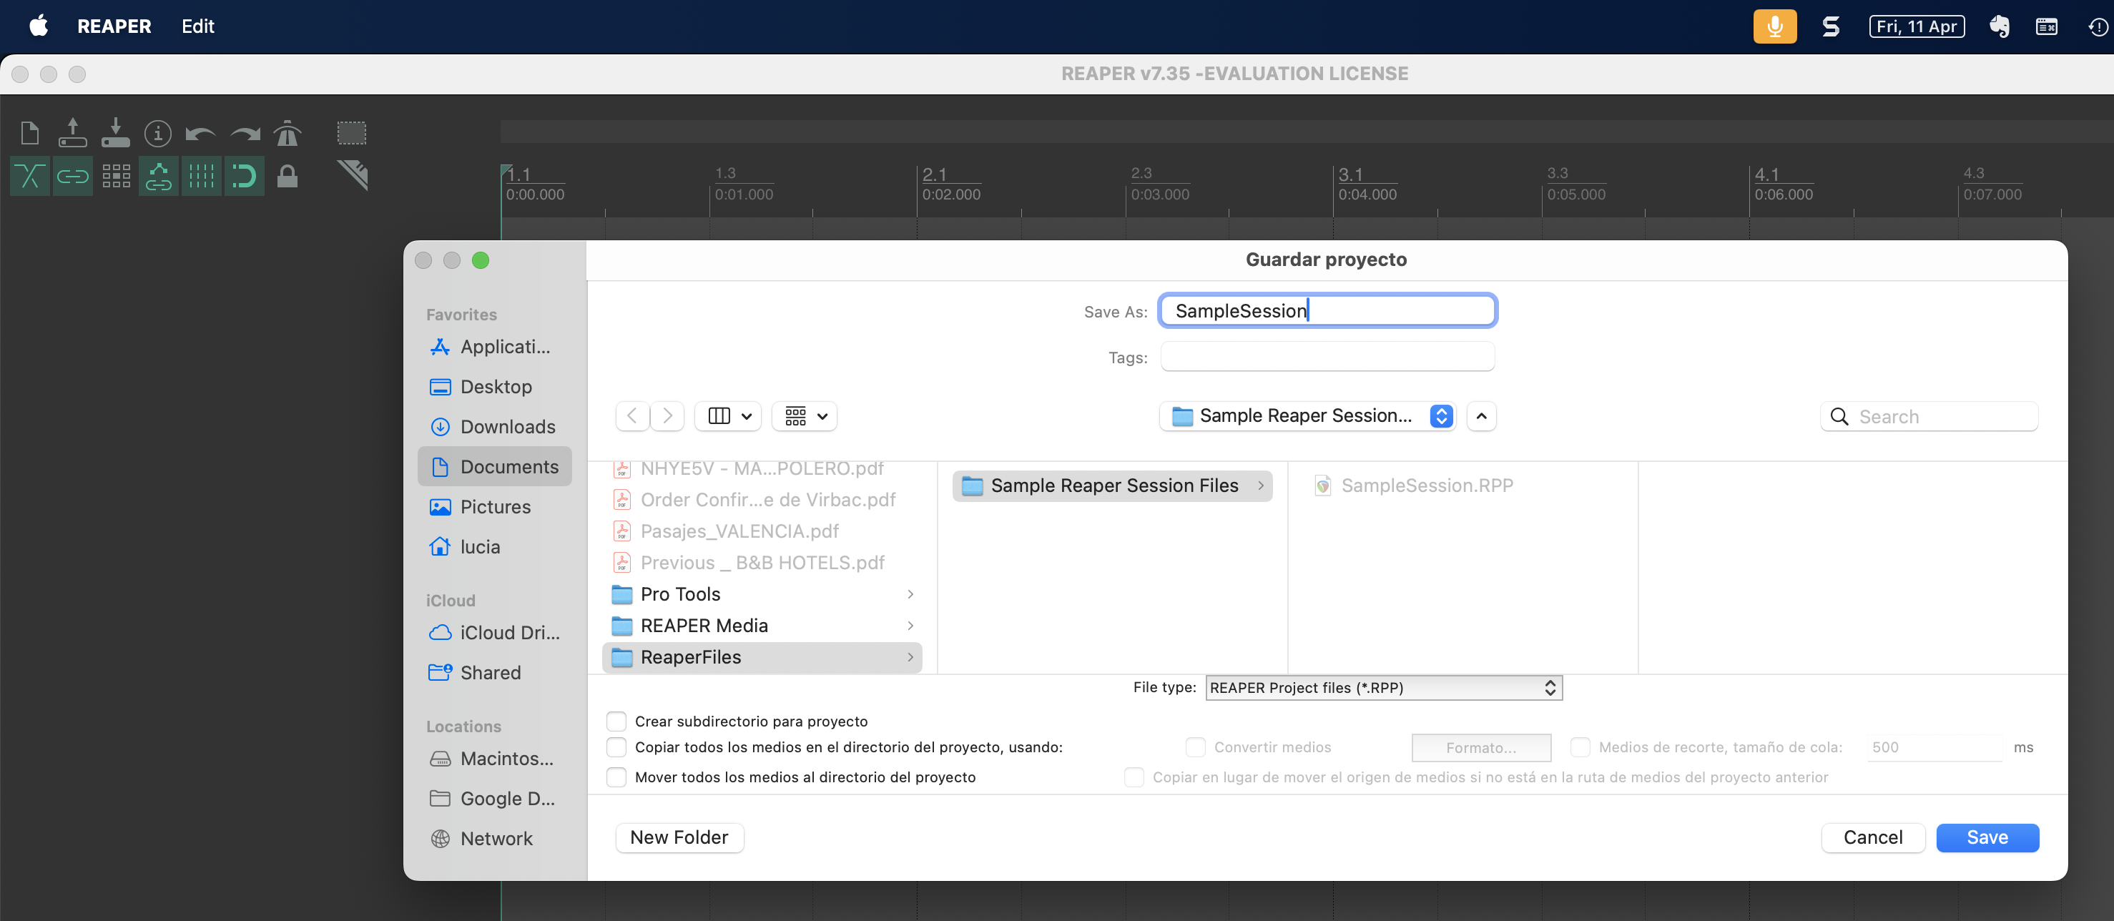Viewport: 2114px width, 921px height.
Task: Enable Crear subdirectorio para proyecto checkbox
Action: click(x=616, y=721)
